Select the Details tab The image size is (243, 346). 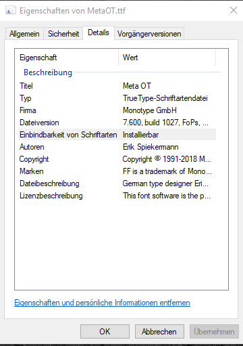99,33
